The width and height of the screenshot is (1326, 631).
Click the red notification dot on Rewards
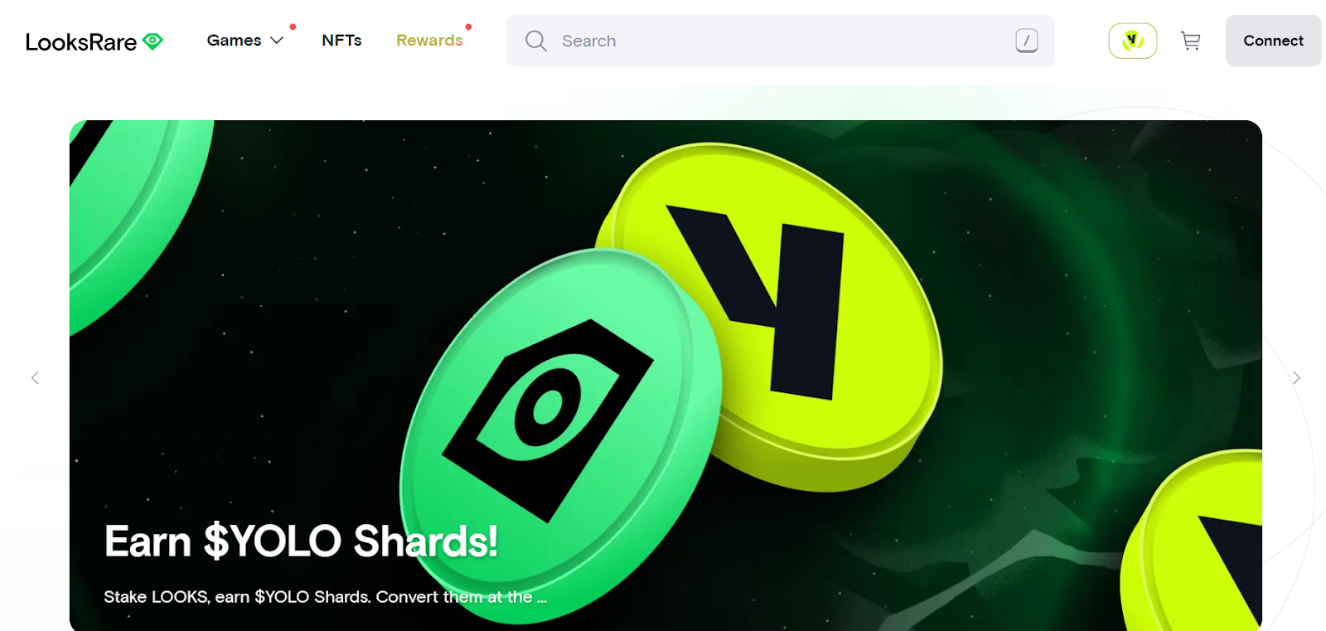[469, 27]
